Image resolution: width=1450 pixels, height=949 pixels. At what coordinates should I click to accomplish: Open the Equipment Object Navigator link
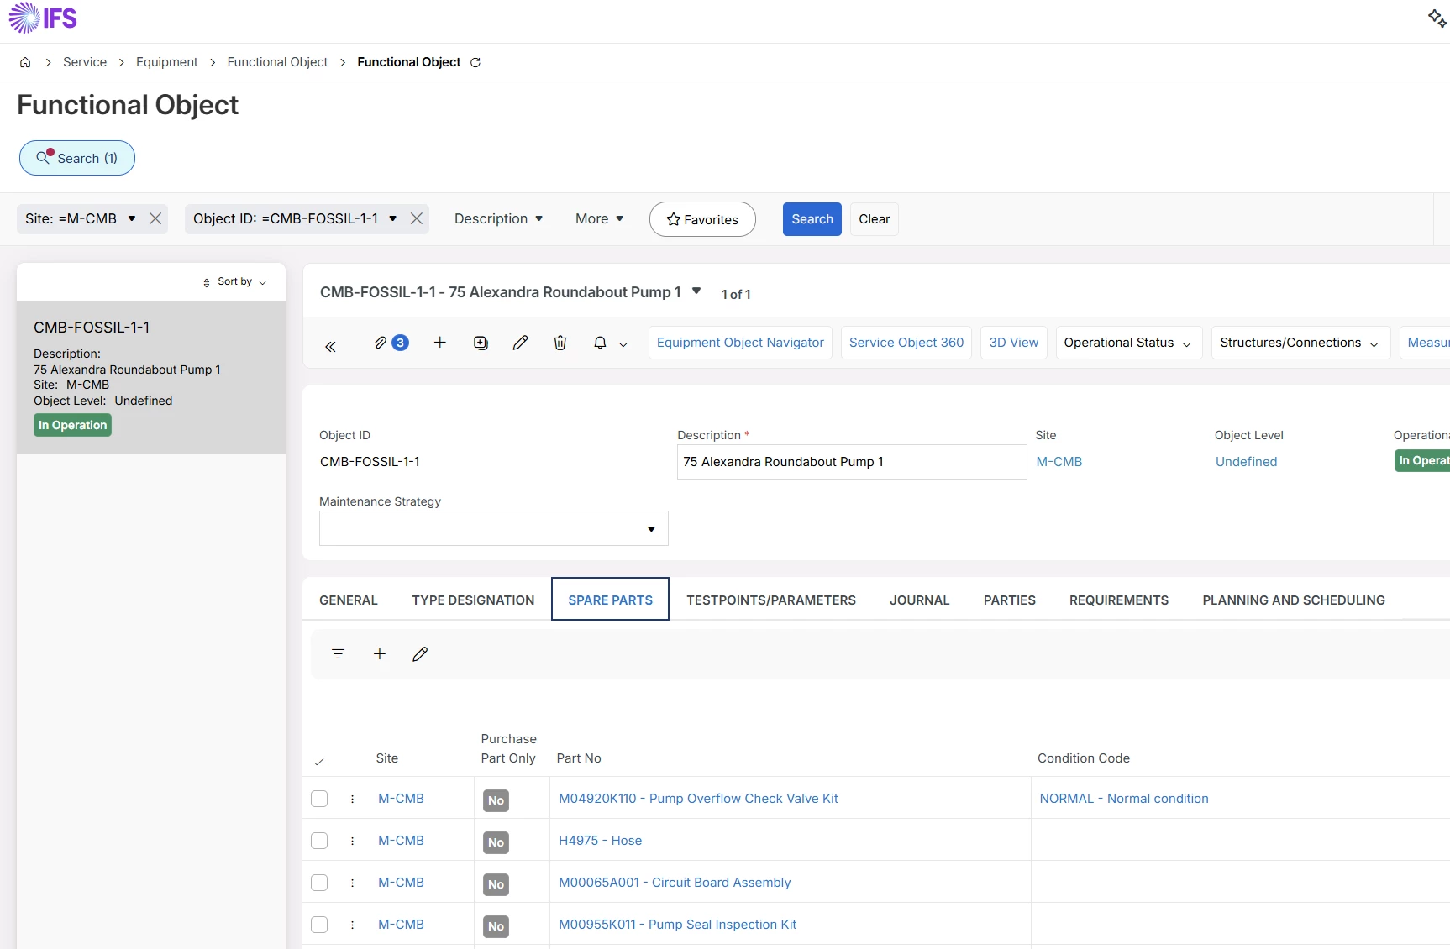coord(740,343)
